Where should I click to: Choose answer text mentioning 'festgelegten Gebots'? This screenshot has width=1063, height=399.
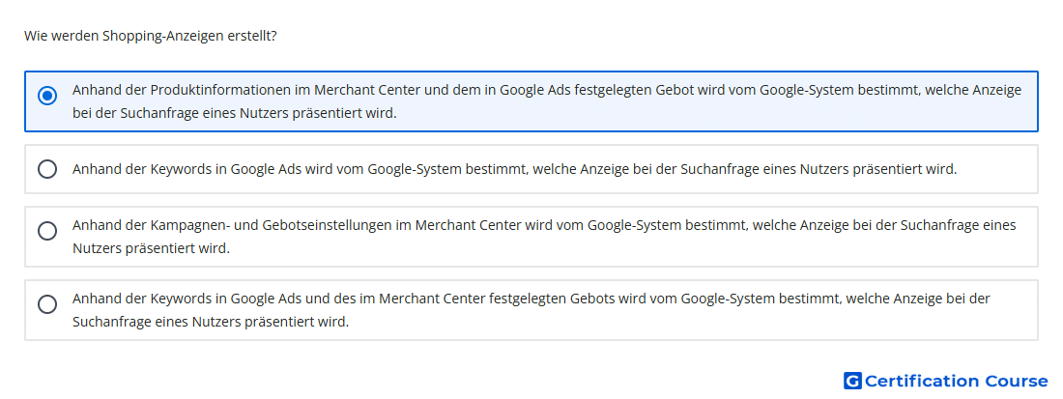[x=531, y=309]
